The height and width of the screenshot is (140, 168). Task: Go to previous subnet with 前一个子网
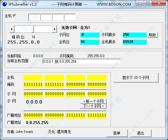point(93,101)
